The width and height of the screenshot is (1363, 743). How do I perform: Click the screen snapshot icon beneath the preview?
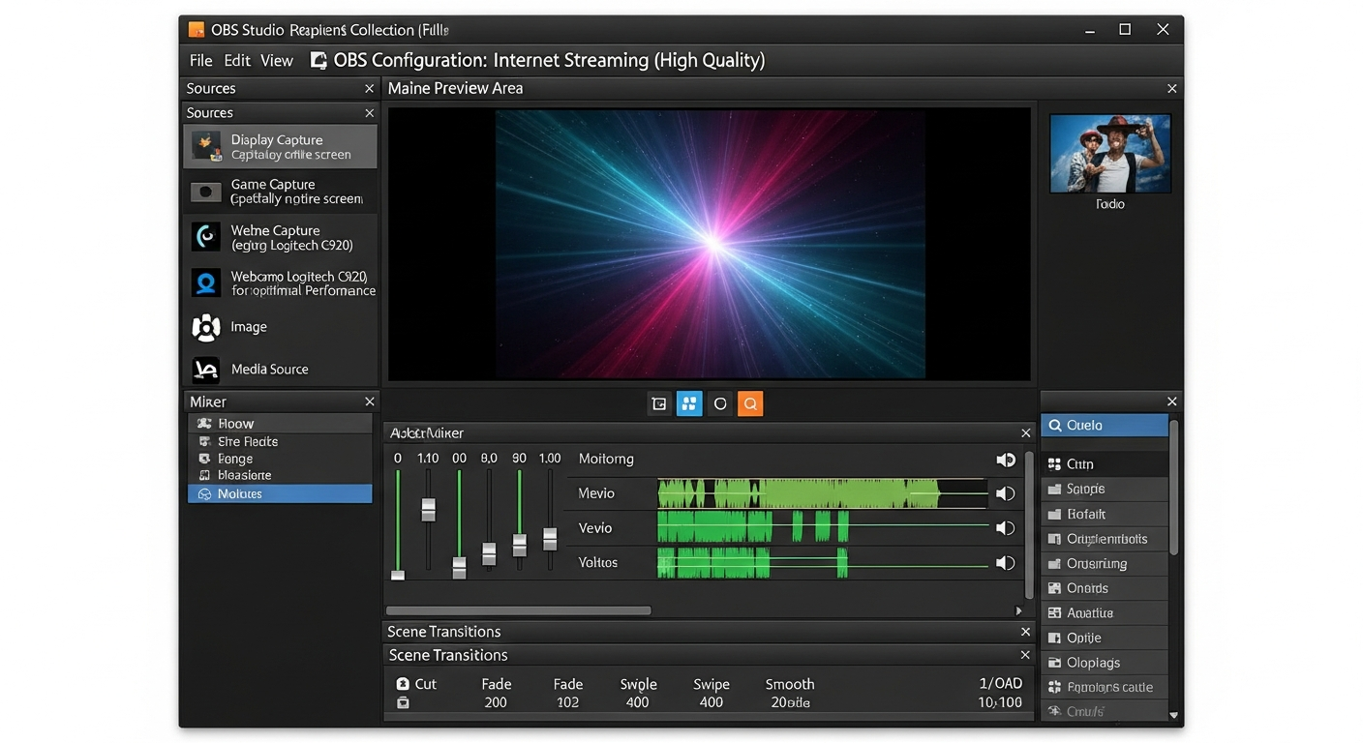(x=659, y=403)
